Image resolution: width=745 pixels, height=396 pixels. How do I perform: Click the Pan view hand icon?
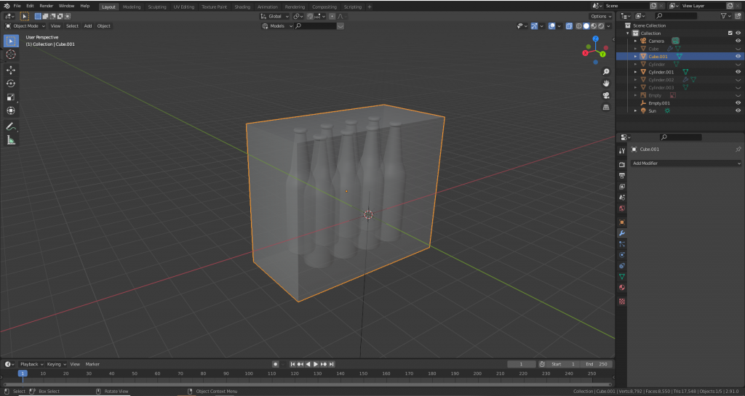click(x=606, y=84)
